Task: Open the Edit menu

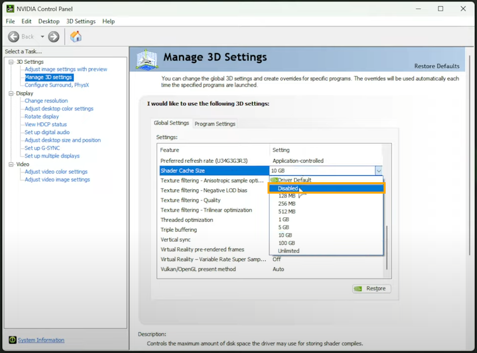Action: click(27, 21)
